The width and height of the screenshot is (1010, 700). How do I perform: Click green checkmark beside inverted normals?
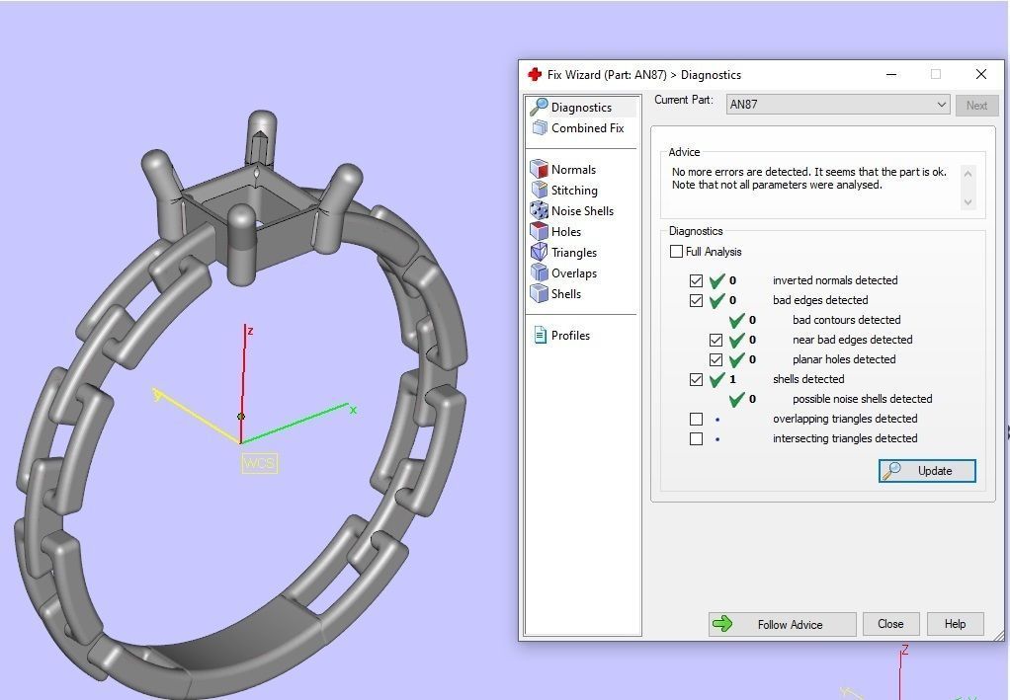(716, 280)
